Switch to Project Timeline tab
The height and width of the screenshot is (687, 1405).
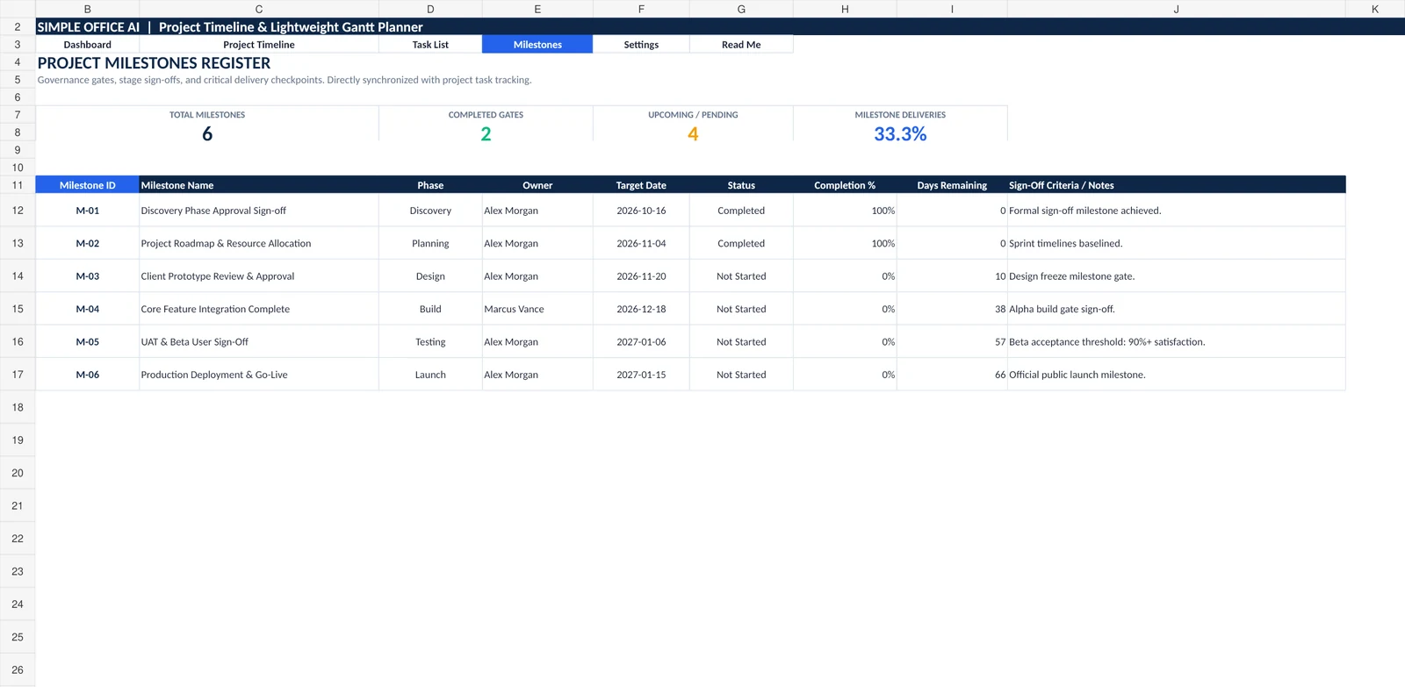coord(259,45)
